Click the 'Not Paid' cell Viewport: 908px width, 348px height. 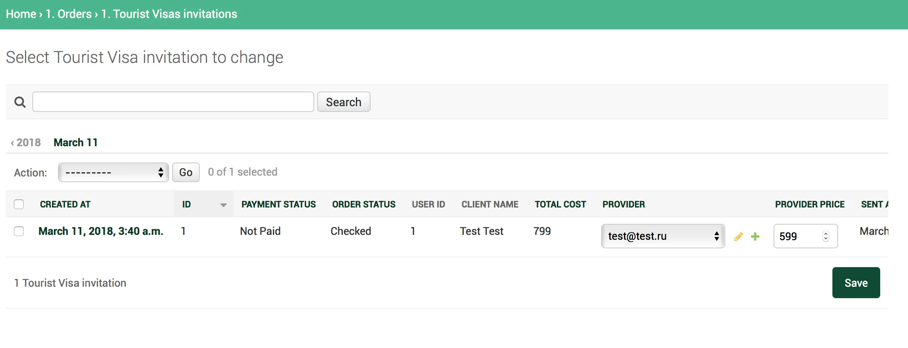coord(260,231)
